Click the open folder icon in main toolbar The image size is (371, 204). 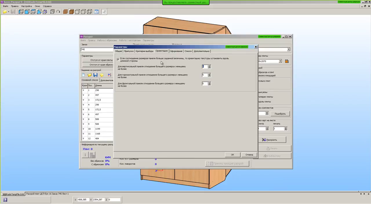coord(5,12)
